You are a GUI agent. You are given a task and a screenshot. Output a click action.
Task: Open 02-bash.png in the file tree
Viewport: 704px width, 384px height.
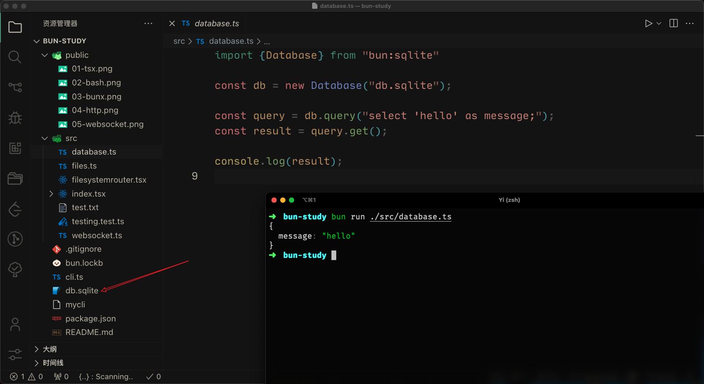(x=97, y=83)
